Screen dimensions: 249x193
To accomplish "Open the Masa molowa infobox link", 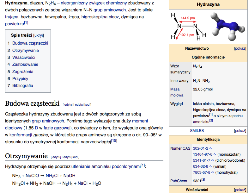I will [177, 92].
